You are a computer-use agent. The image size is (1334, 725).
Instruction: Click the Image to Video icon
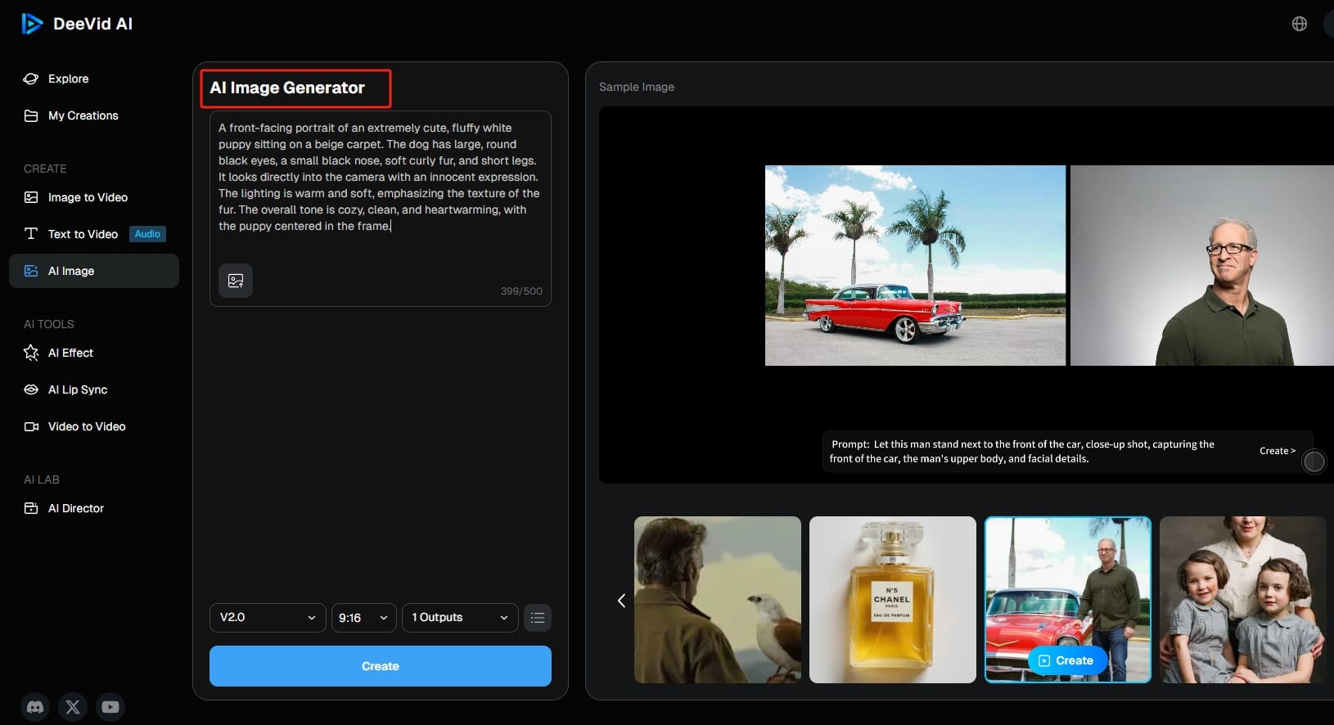point(31,197)
